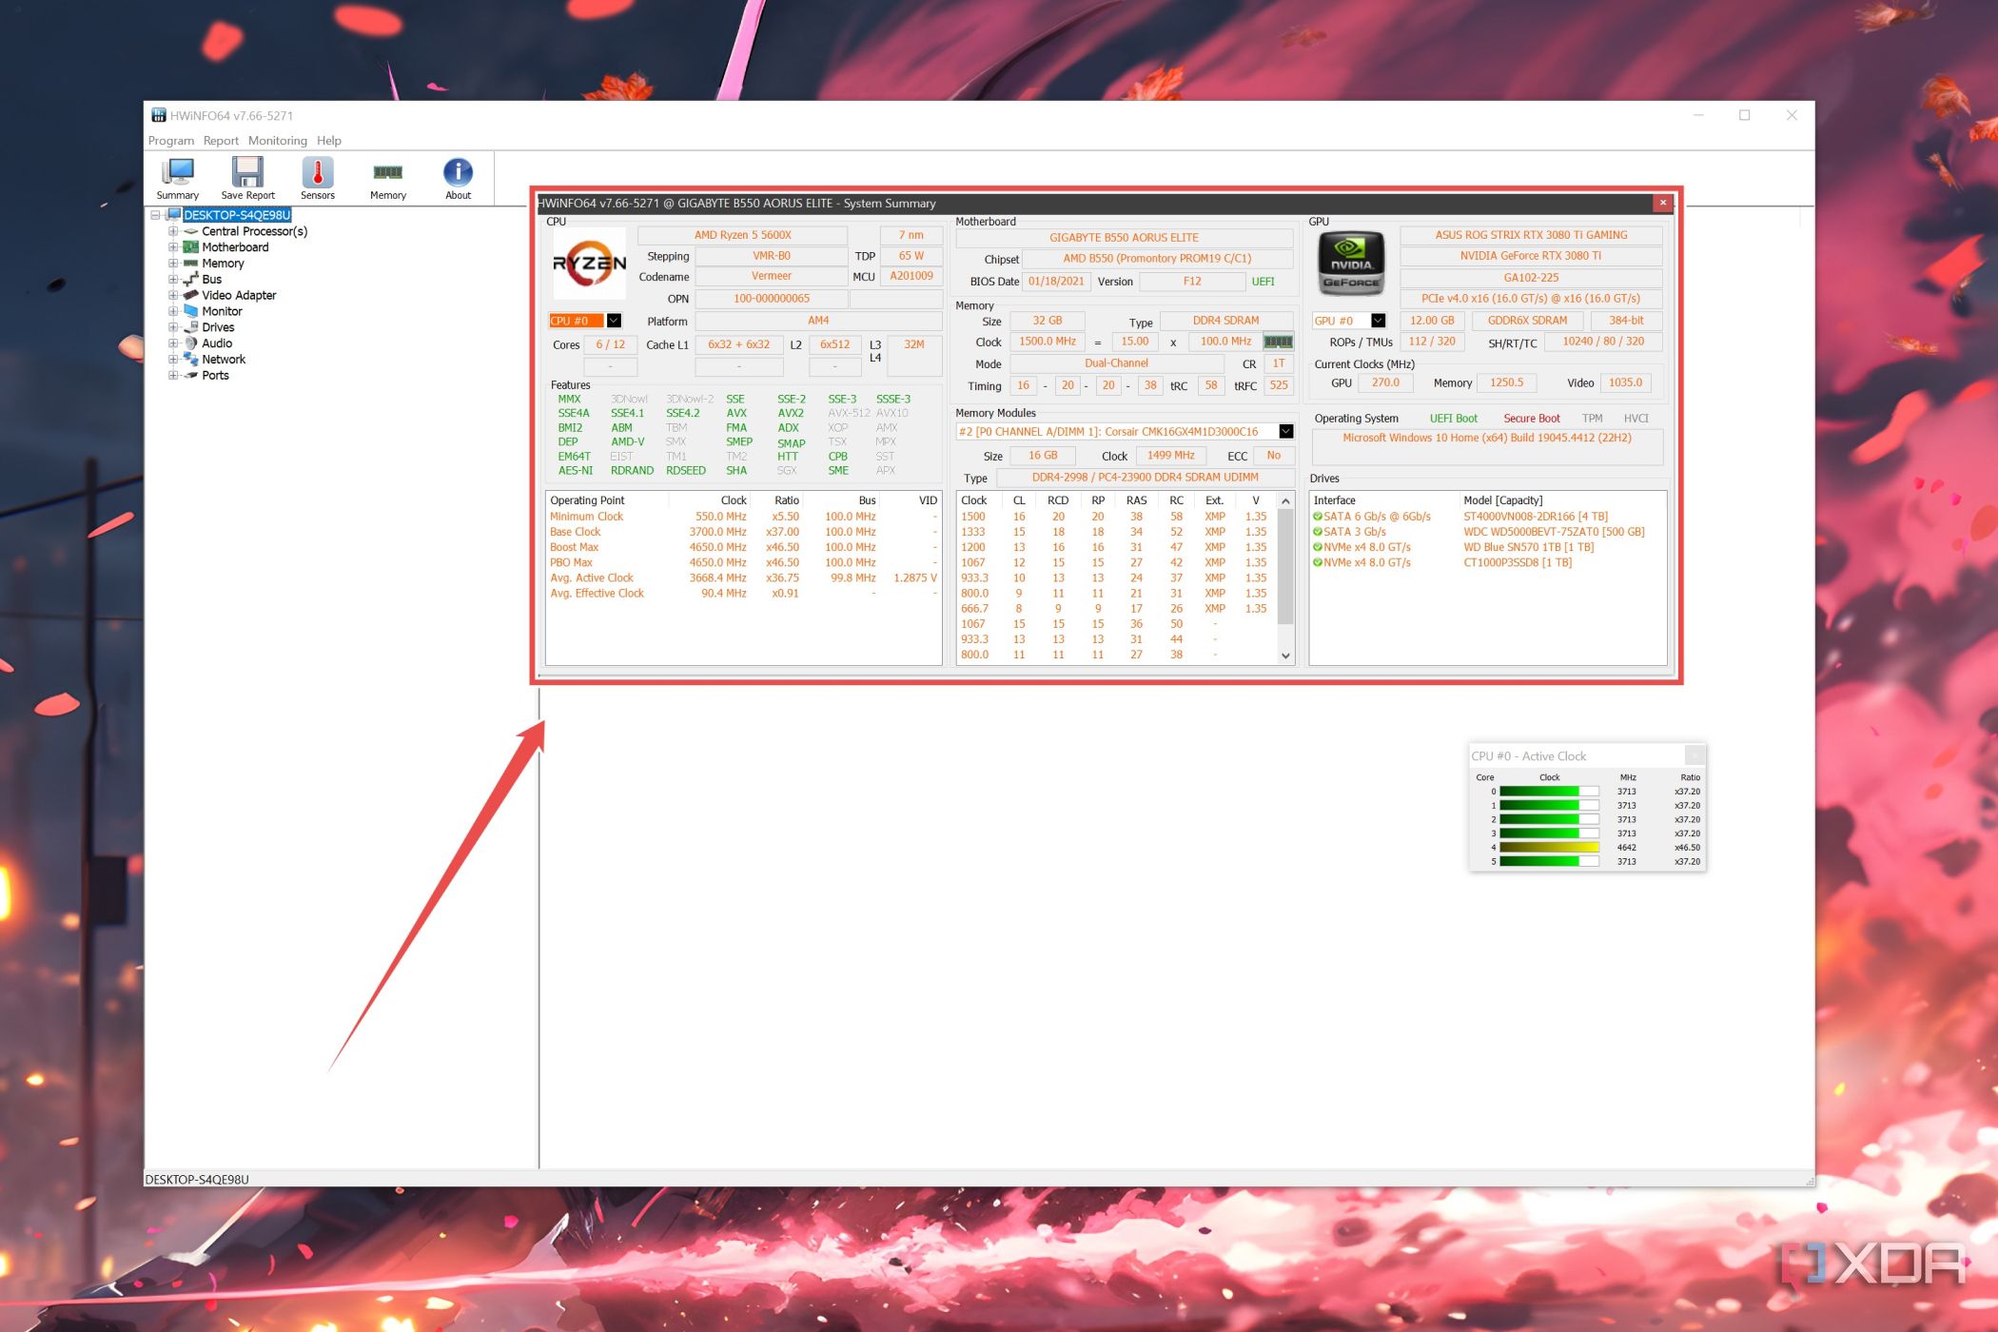Click the NVIDIA GeForce logo
The image size is (1998, 1332).
[x=1351, y=264]
